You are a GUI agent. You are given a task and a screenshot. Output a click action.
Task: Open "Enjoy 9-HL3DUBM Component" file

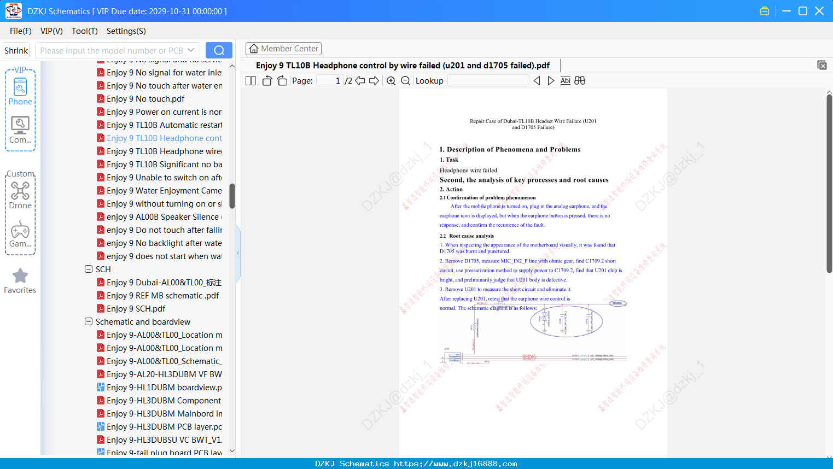pyautogui.click(x=164, y=401)
